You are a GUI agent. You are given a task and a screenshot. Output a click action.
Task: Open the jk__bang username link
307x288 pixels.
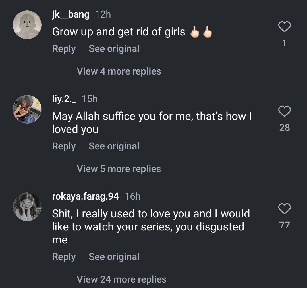[x=70, y=14]
